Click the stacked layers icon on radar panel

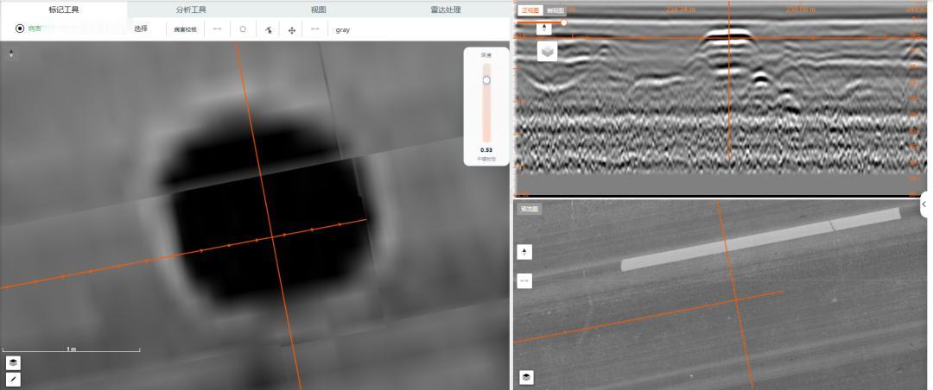[x=548, y=51]
